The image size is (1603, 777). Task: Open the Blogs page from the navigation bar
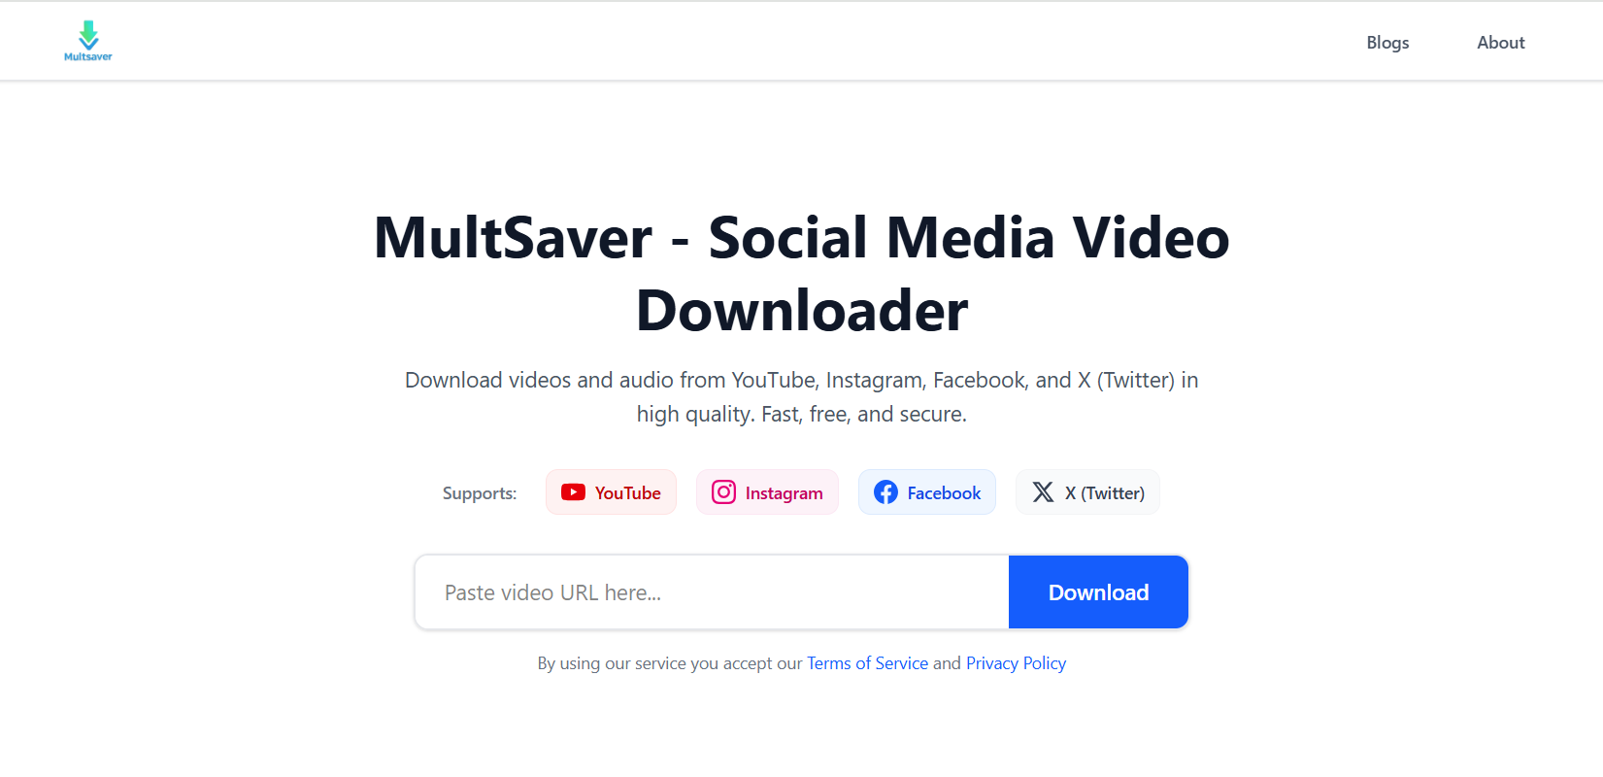pyautogui.click(x=1387, y=43)
